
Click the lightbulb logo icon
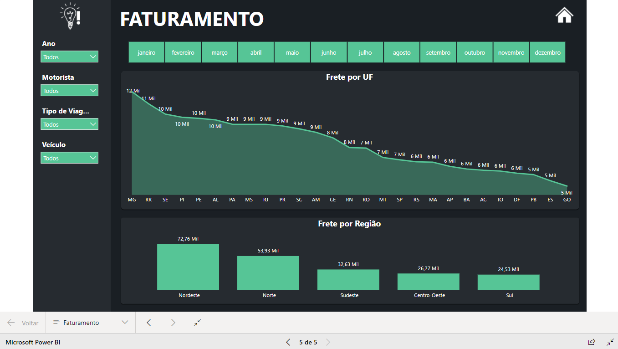tap(70, 16)
